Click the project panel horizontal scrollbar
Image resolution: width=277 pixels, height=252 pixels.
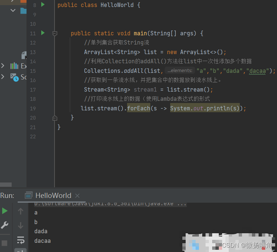tap(6, 185)
